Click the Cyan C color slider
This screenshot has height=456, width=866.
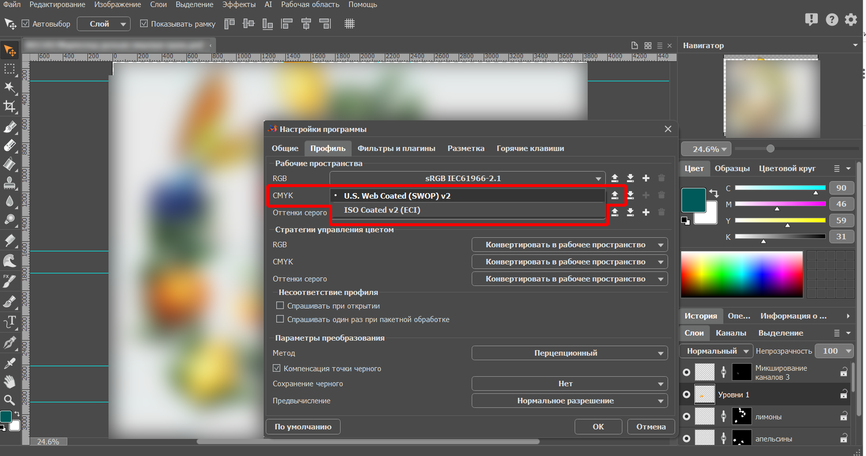point(780,188)
